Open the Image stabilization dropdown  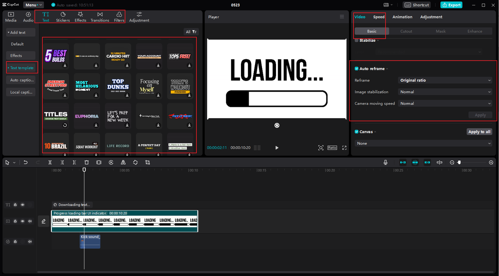(445, 92)
